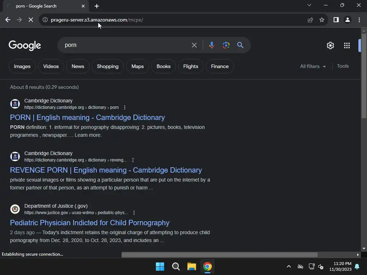
Task: Search by image with Google Lens
Action: [x=226, y=45]
